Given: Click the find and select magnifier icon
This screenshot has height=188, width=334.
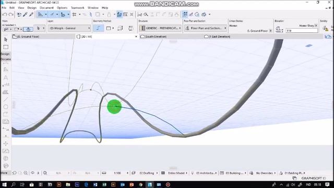Looking at the screenshot, I should click(x=146, y=15).
